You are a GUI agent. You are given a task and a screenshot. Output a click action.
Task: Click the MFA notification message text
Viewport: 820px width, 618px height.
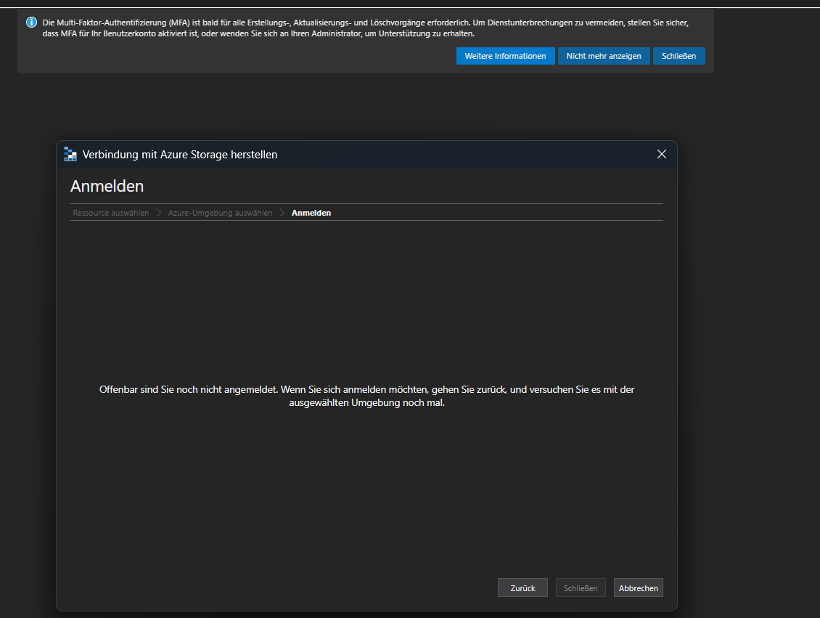coord(366,28)
